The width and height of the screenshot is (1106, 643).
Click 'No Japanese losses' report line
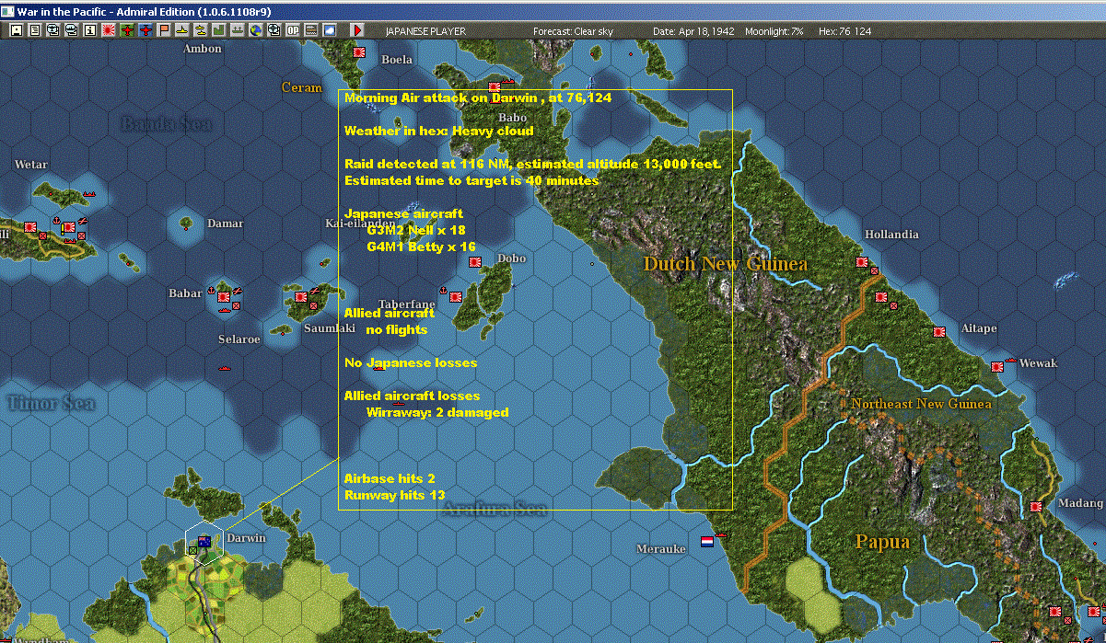click(411, 362)
